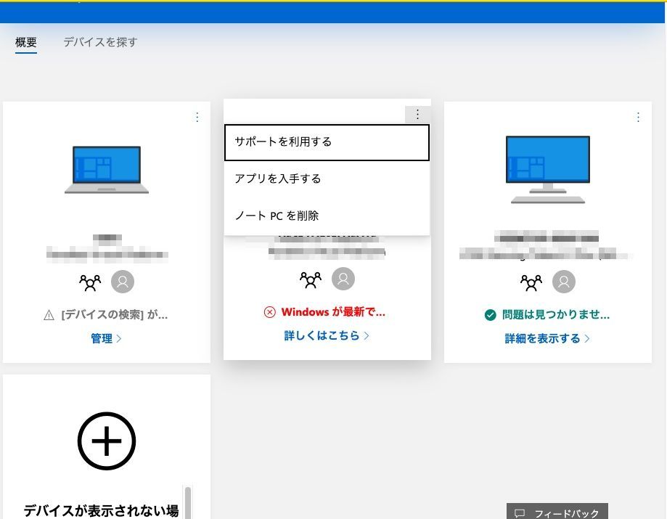Viewport: 667px width, 519px height.
Task: Open the three-dot menu on the desktop card
Action: [x=638, y=117]
